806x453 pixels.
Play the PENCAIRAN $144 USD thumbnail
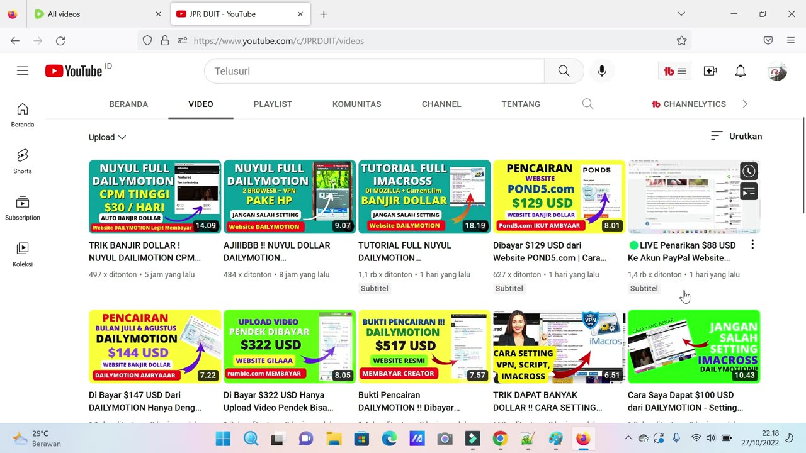[x=155, y=347]
